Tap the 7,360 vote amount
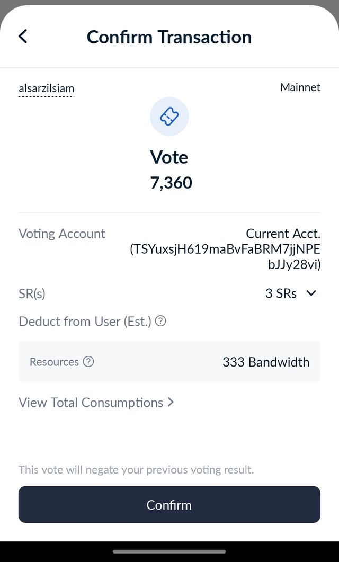Image resolution: width=339 pixels, height=562 pixels. pyautogui.click(x=171, y=182)
